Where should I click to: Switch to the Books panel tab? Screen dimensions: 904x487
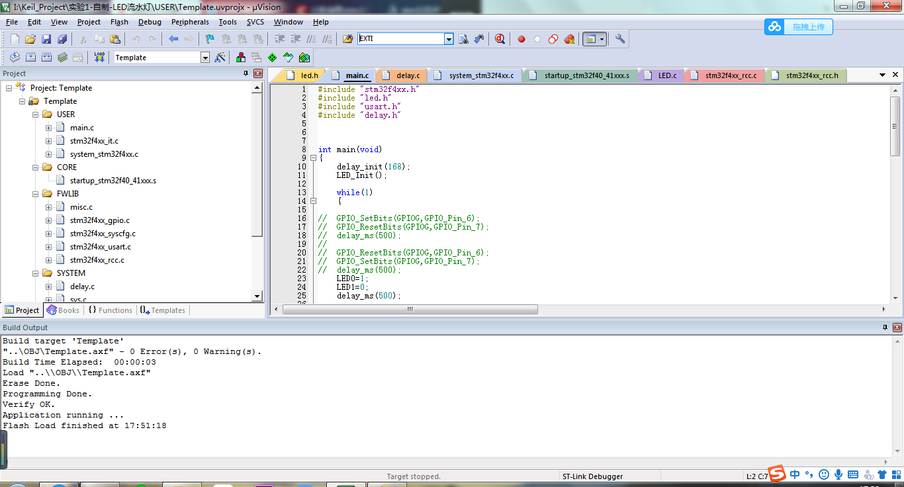[x=63, y=310]
